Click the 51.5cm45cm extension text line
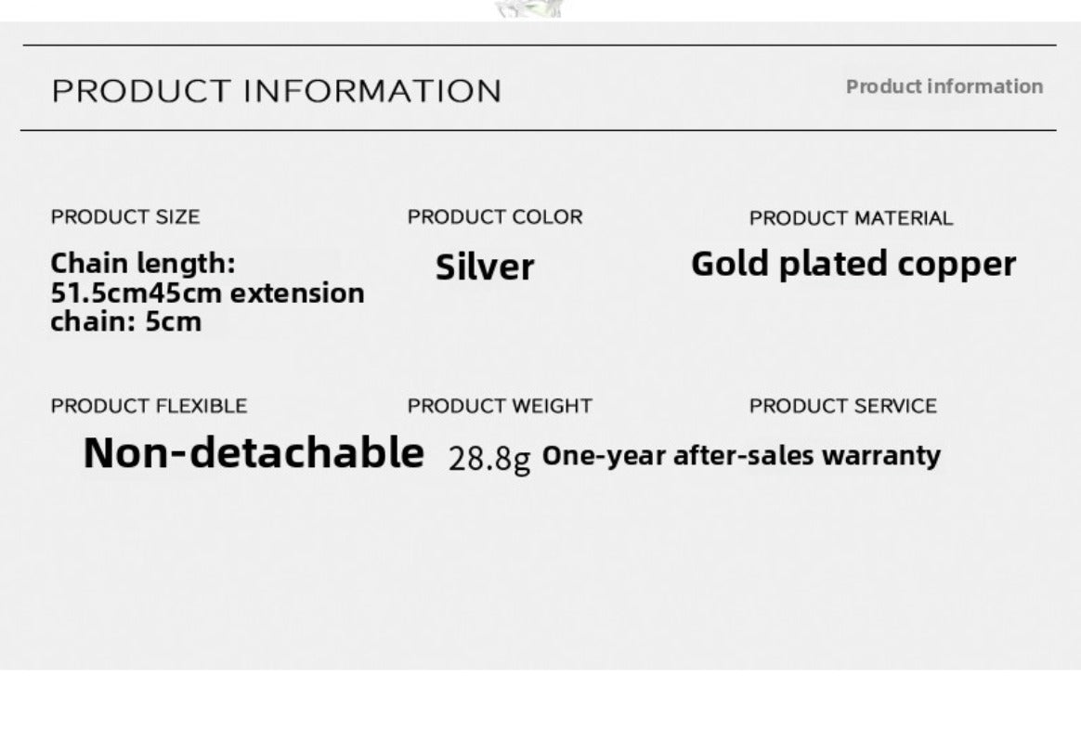1081x743 pixels. pos(207,293)
